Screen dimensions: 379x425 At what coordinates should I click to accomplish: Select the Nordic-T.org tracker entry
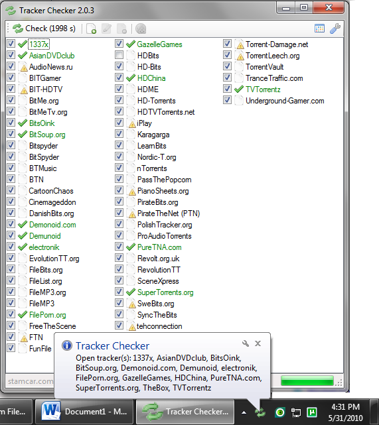tap(157, 157)
